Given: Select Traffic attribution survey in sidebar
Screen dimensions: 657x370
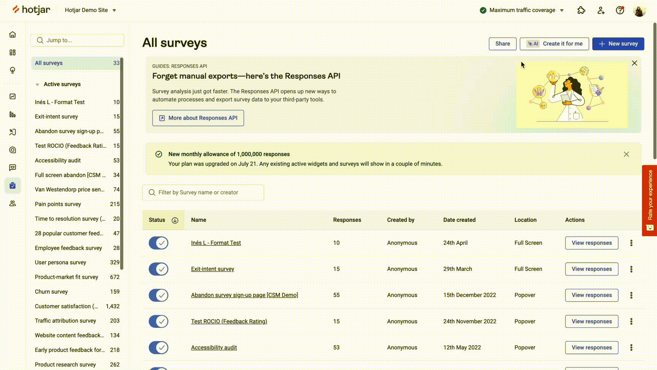Looking at the screenshot, I should [x=77, y=321].
